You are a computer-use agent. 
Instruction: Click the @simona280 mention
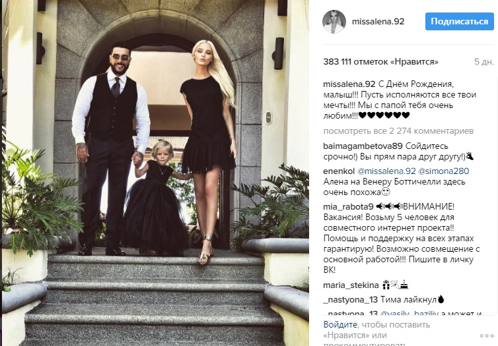[443, 171]
